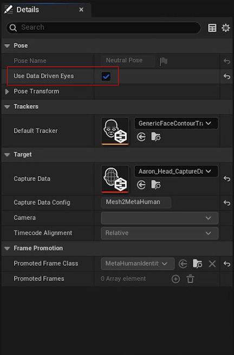The image size is (234, 355).
Task: Open the property matrix table view icon
Action: pyautogui.click(x=212, y=28)
